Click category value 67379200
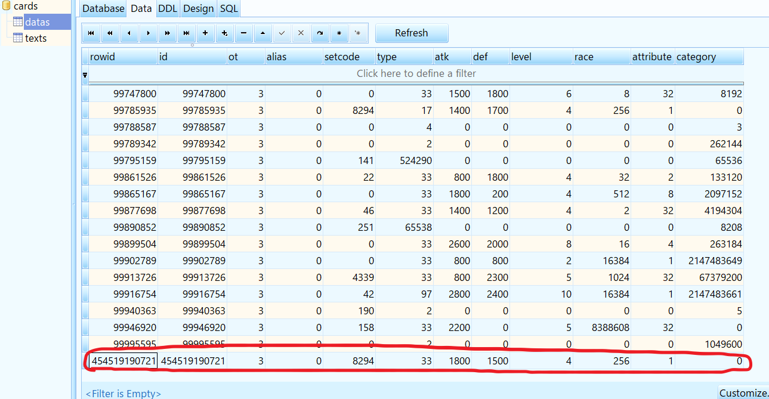This screenshot has height=399, width=769. point(709,277)
